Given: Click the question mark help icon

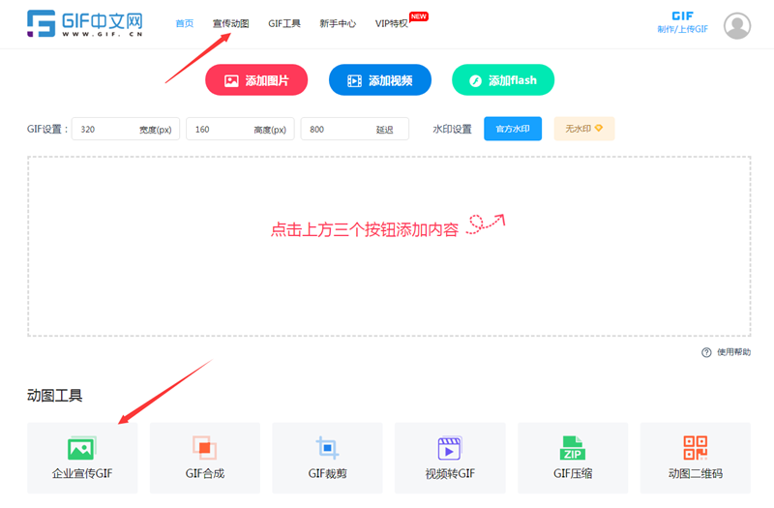Looking at the screenshot, I should (x=706, y=352).
